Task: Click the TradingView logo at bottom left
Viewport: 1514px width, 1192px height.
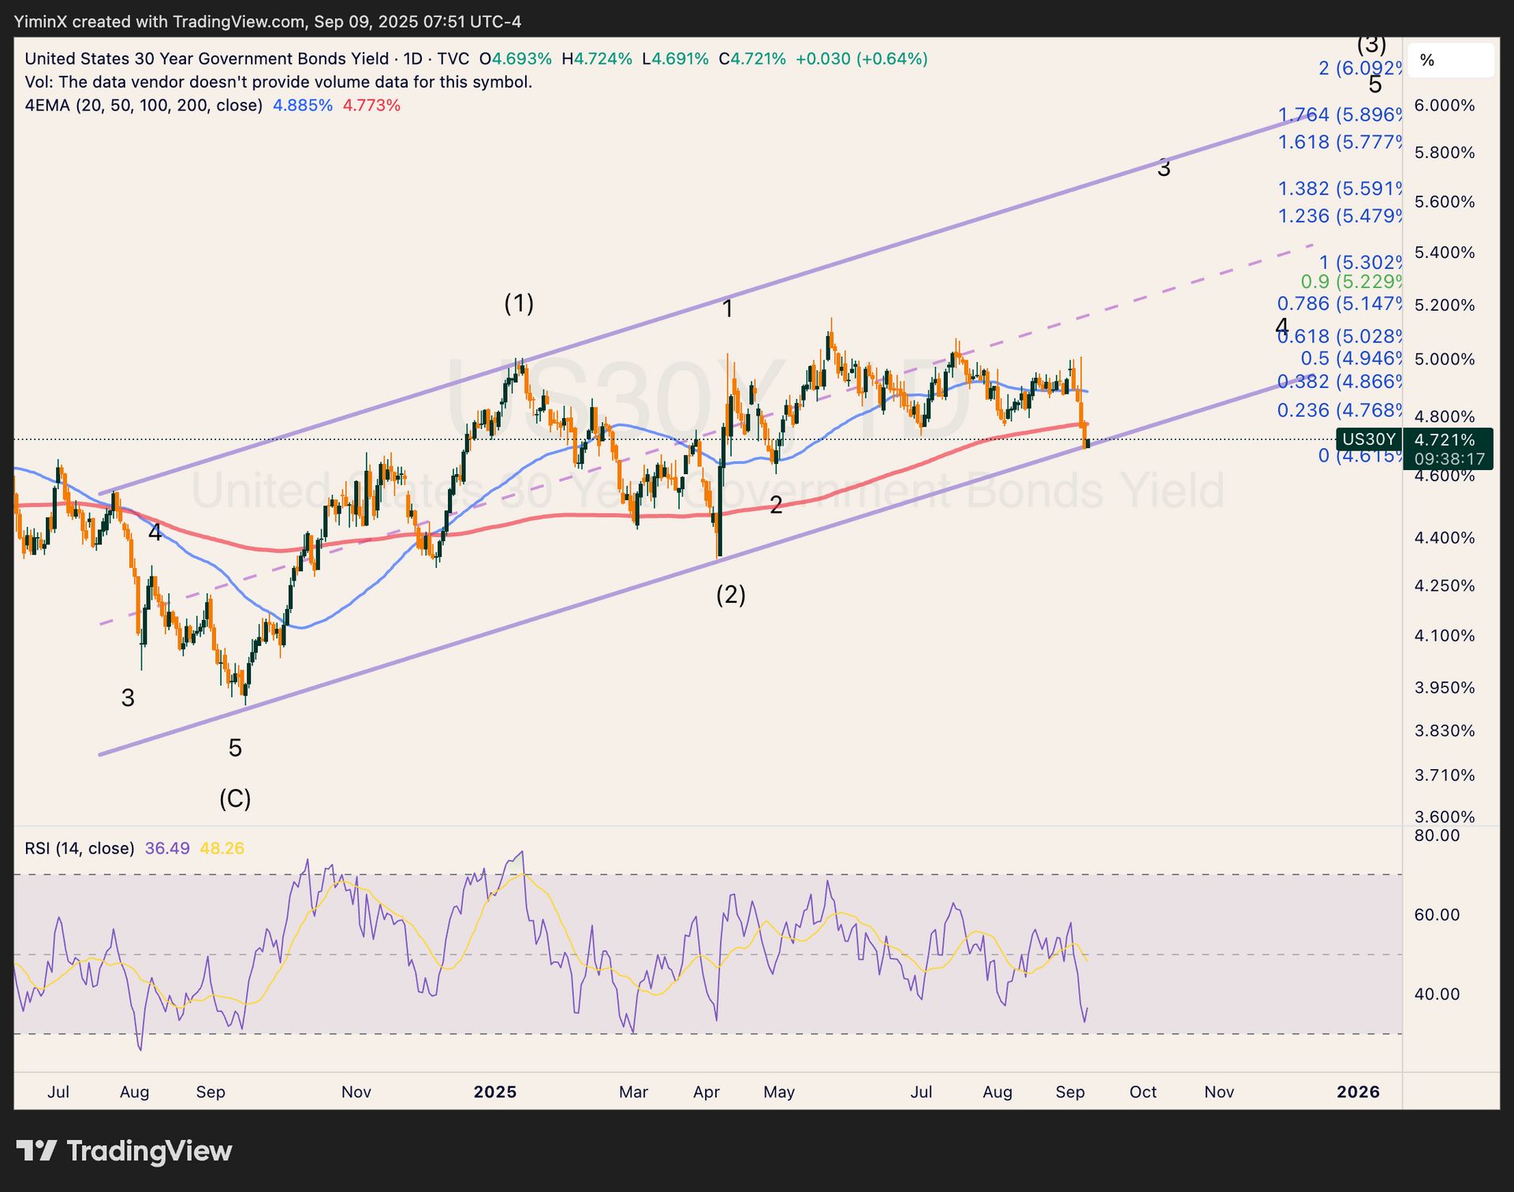Action: (x=124, y=1151)
